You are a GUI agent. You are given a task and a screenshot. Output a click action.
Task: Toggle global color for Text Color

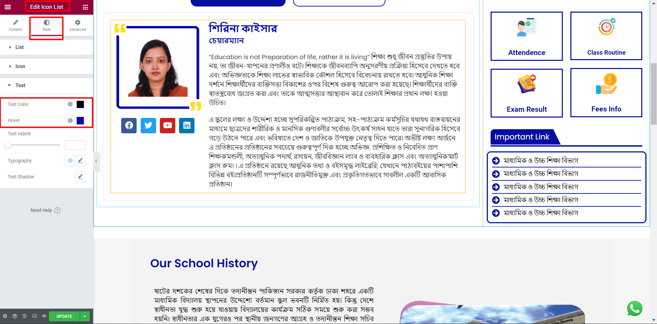[x=70, y=104]
